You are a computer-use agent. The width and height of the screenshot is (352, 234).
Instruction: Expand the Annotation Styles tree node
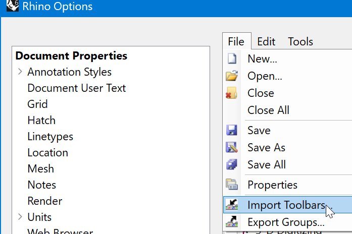20,72
